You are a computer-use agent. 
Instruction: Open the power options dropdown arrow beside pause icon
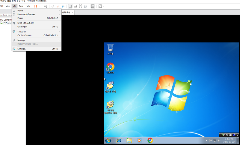(x=39, y=6)
